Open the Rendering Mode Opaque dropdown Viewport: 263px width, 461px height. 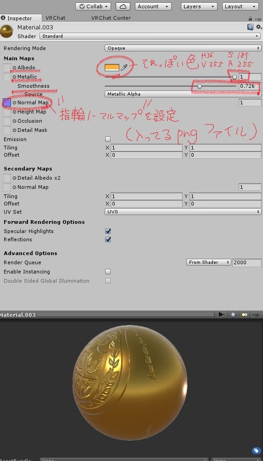coord(183,48)
